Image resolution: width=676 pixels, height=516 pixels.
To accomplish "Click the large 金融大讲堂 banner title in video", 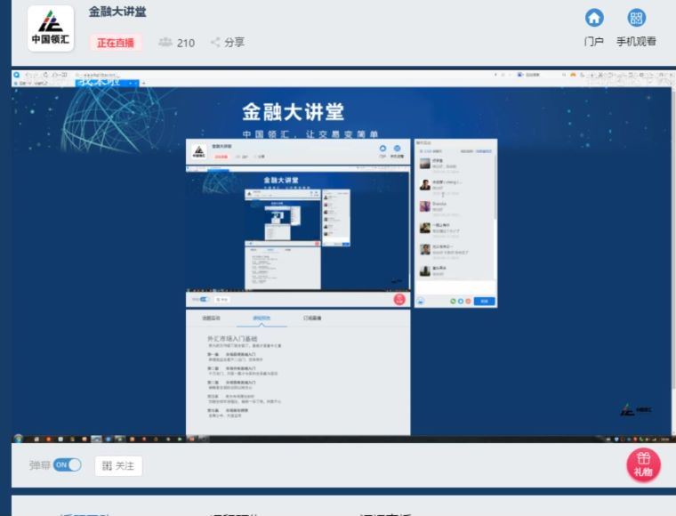I will (294, 112).
